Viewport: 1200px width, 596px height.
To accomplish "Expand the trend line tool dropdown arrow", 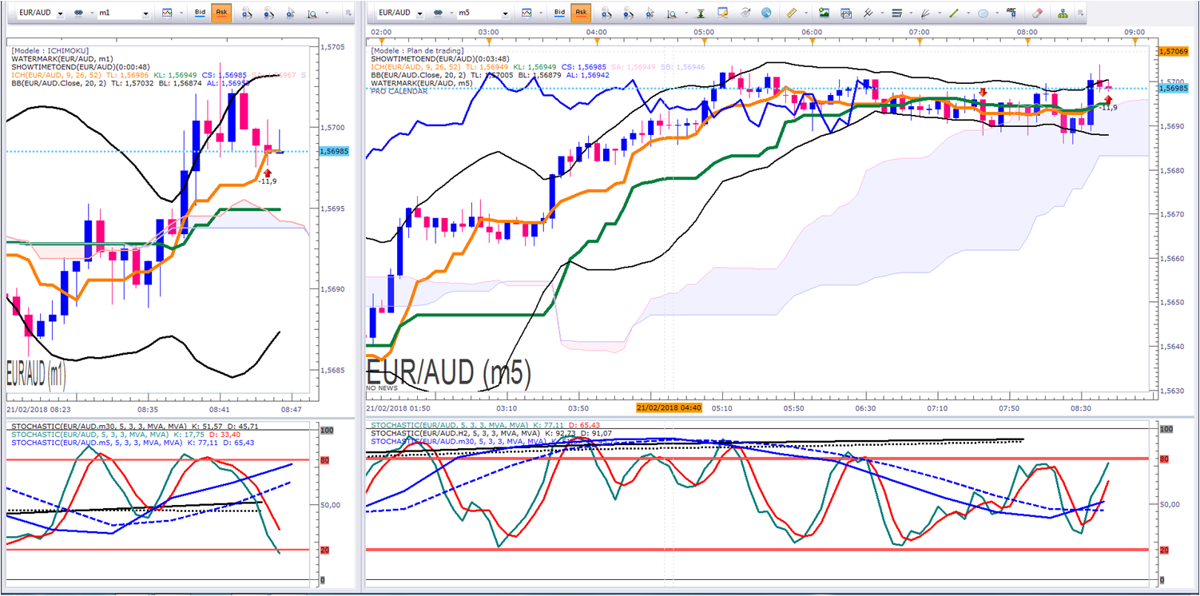I will pos(967,14).
